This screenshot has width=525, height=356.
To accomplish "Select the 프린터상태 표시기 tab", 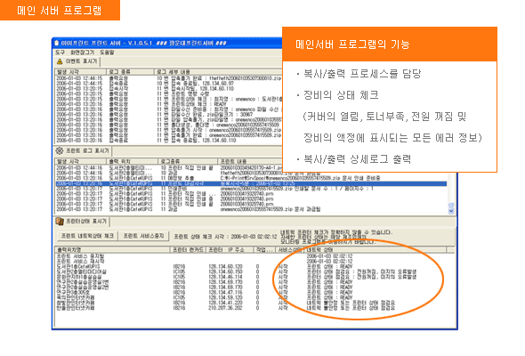I will pos(83,222).
